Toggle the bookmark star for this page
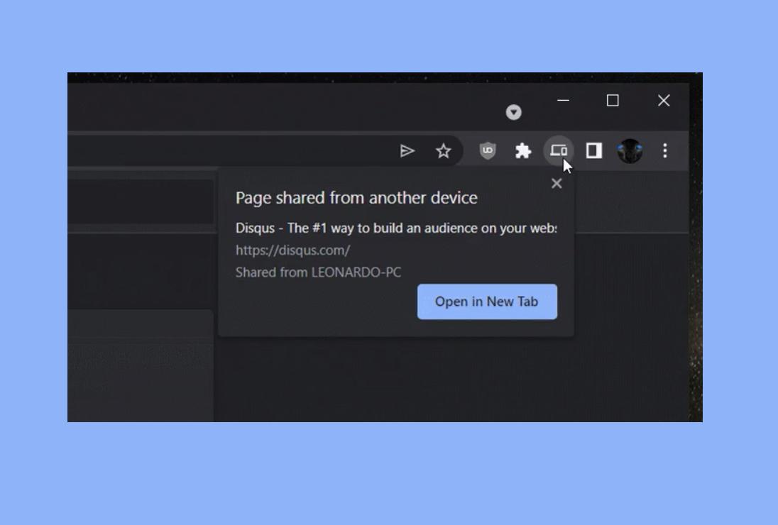This screenshot has width=778, height=525. [x=444, y=150]
